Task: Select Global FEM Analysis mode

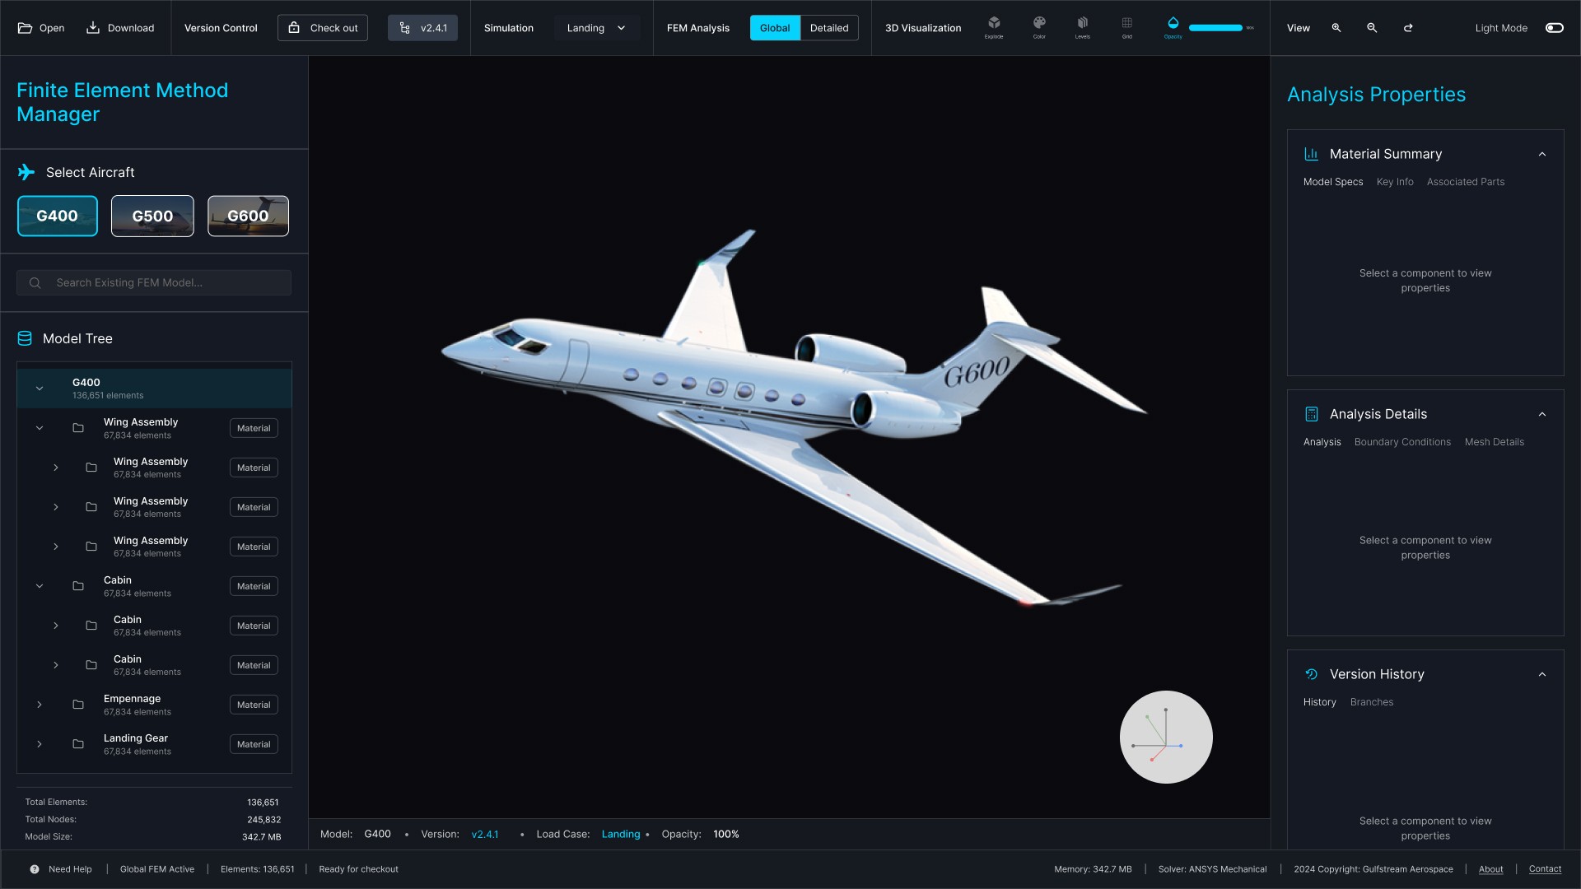Action: [774, 28]
